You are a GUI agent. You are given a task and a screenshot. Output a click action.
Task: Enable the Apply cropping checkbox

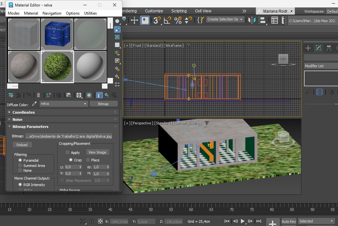(68, 152)
